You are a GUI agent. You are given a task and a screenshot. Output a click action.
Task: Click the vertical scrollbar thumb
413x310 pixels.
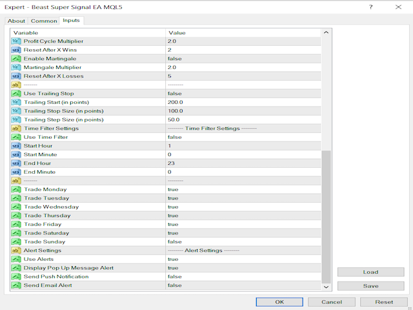[x=326, y=217]
